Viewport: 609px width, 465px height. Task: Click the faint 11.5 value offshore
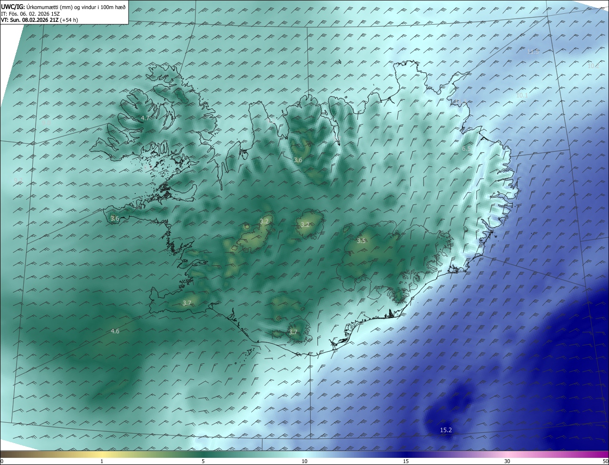(533, 51)
